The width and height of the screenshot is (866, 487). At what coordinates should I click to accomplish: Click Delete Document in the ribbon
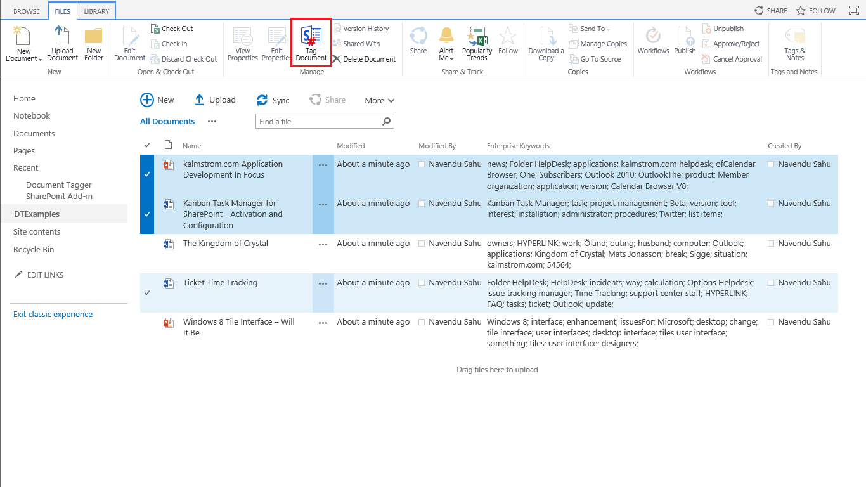pos(364,59)
